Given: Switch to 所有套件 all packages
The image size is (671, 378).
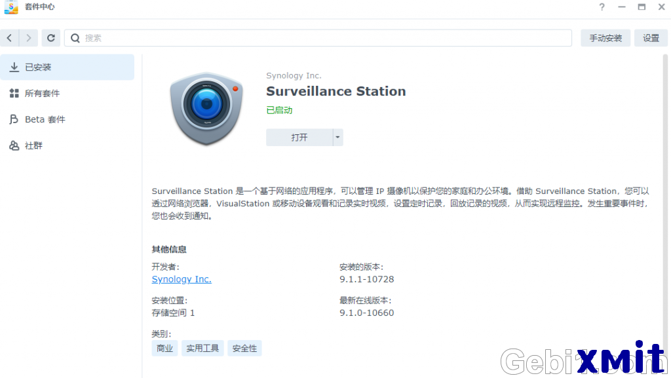Looking at the screenshot, I should pyautogui.click(x=67, y=93).
